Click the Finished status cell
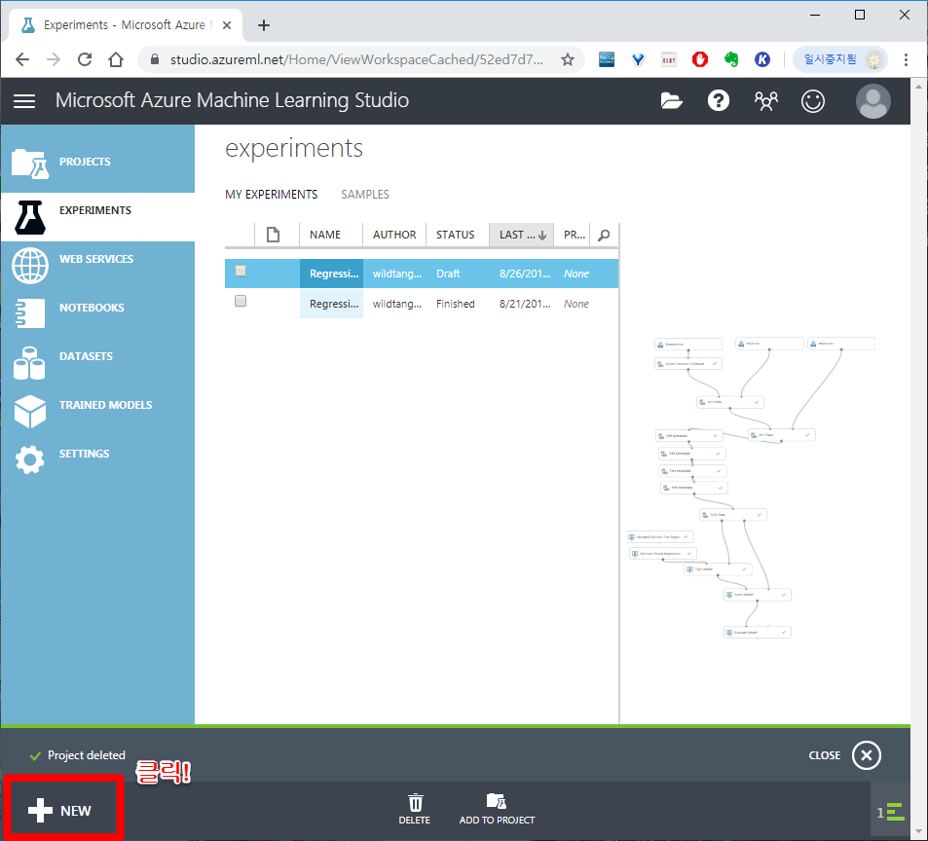Viewport: 928px width, 841px height. [455, 304]
